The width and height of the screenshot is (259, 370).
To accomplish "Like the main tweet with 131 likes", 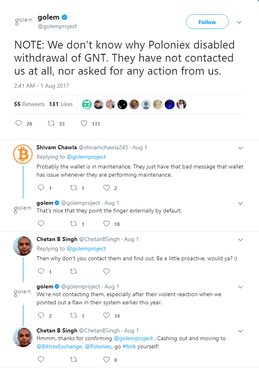I will (x=84, y=123).
